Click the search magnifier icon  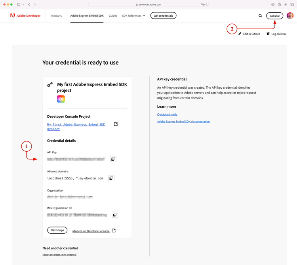pos(260,16)
